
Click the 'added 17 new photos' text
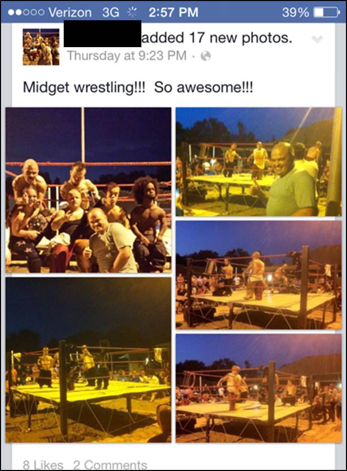[x=216, y=38]
